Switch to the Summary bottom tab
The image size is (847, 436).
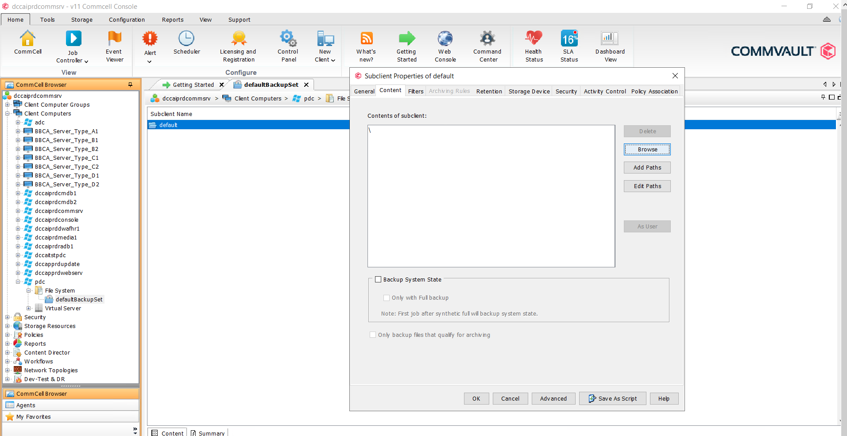click(208, 433)
